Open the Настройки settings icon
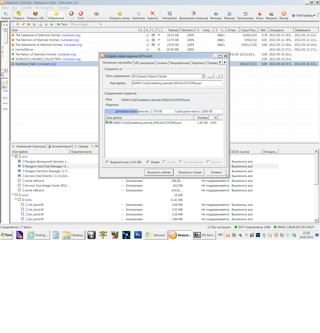Image resolution: width=320 pixels, height=333 pixels. [169, 13]
